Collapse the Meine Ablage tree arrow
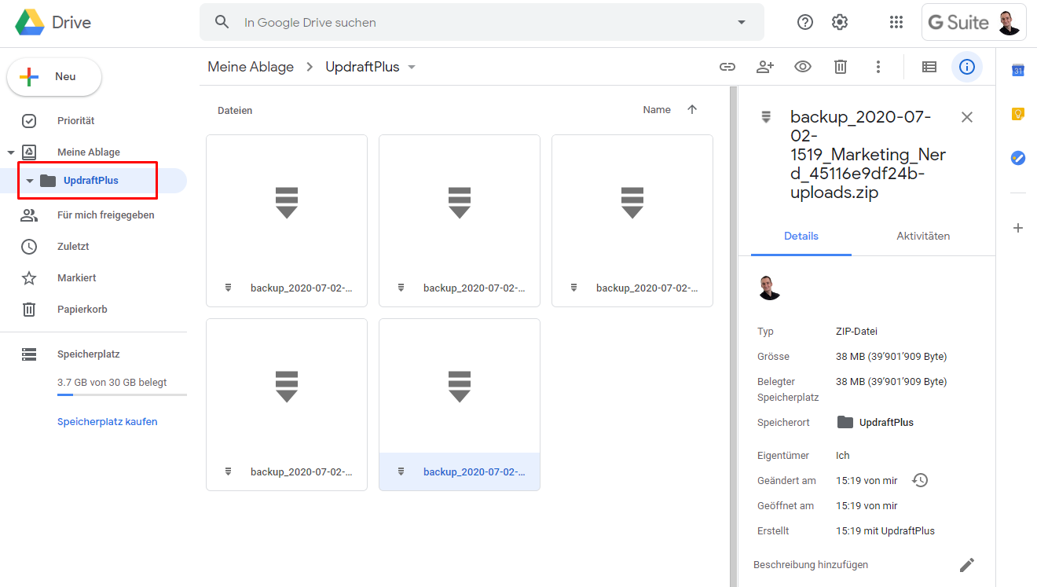This screenshot has height=587, width=1037. click(x=11, y=152)
